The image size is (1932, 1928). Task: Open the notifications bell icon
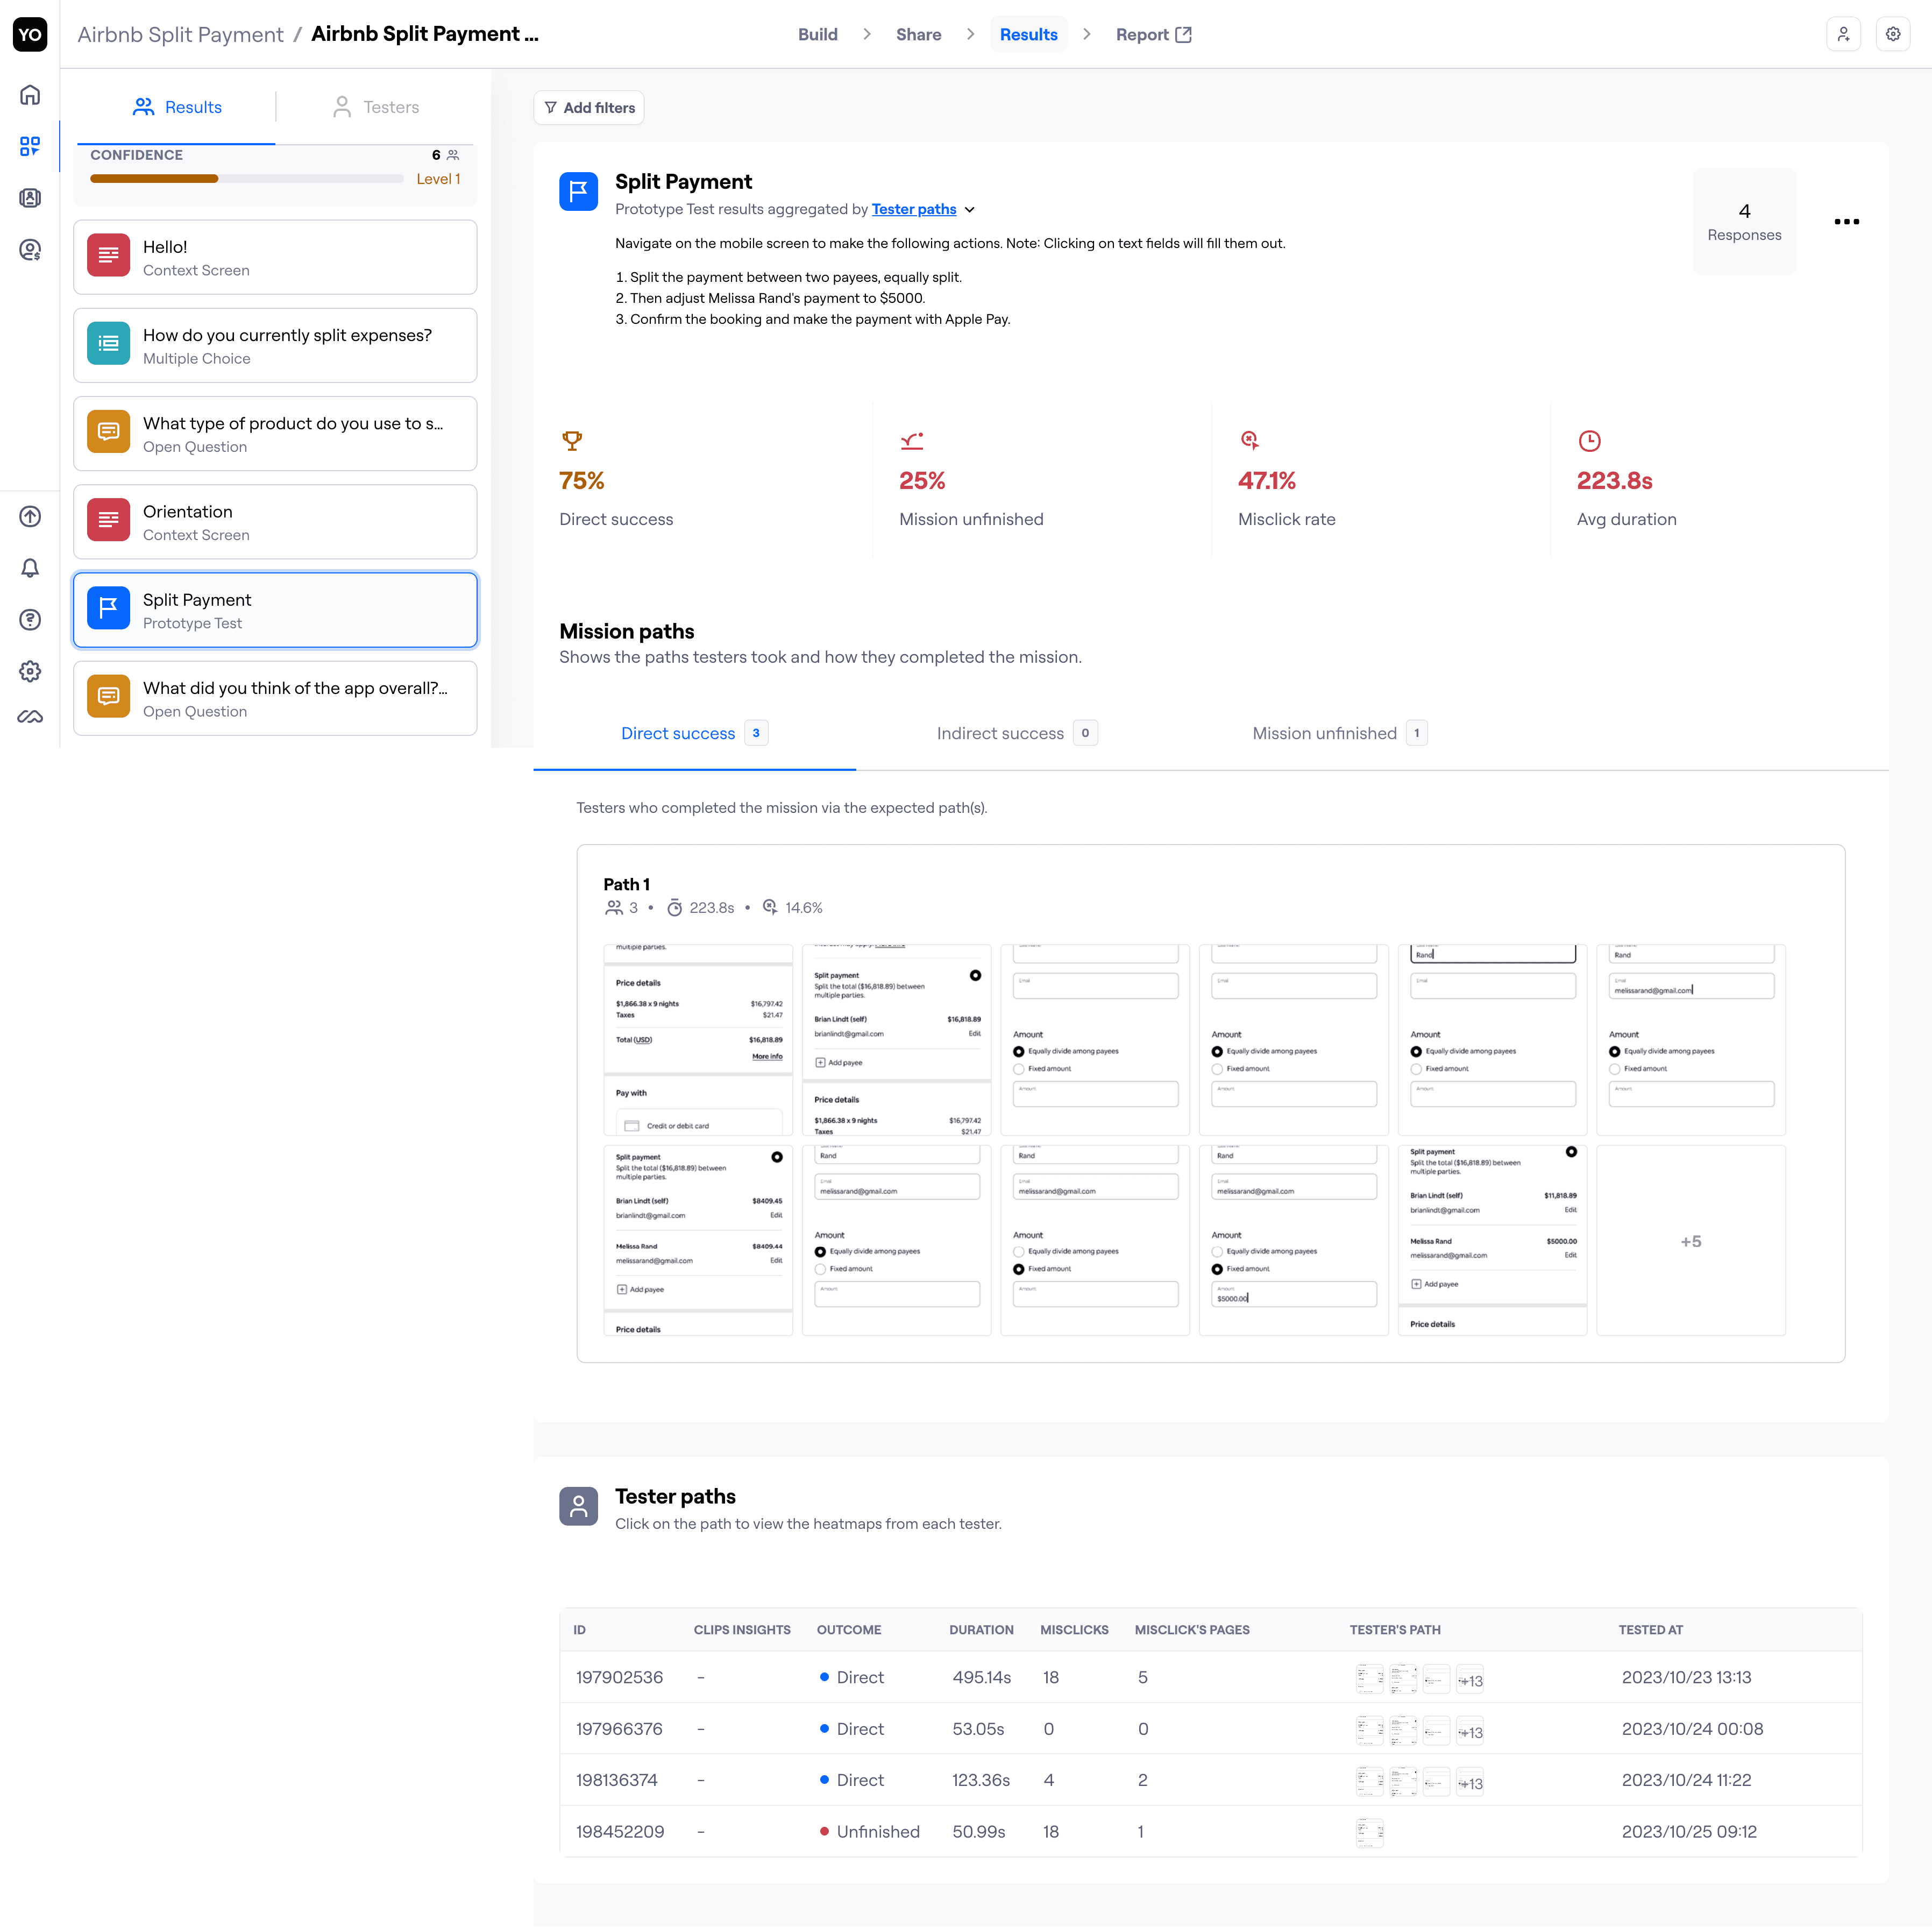click(x=30, y=568)
